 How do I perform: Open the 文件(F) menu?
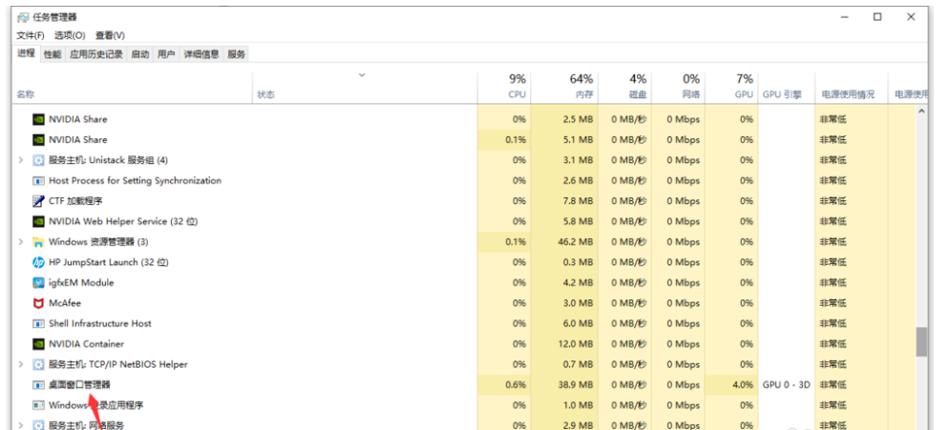[x=31, y=35]
